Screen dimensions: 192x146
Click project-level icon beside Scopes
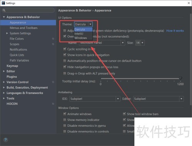(x=53, y=44)
